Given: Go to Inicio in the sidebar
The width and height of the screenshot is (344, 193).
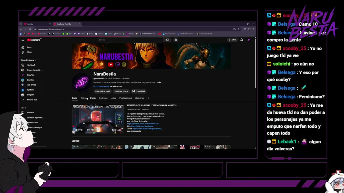Looking at the screenshot, I should pyautogui.click(x=26, y=47).
